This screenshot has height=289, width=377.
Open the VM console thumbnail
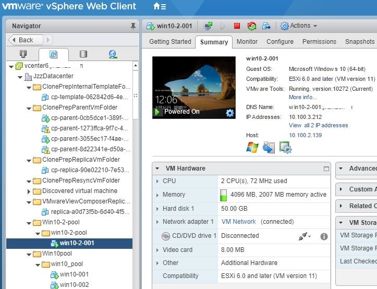click(194, 88)
